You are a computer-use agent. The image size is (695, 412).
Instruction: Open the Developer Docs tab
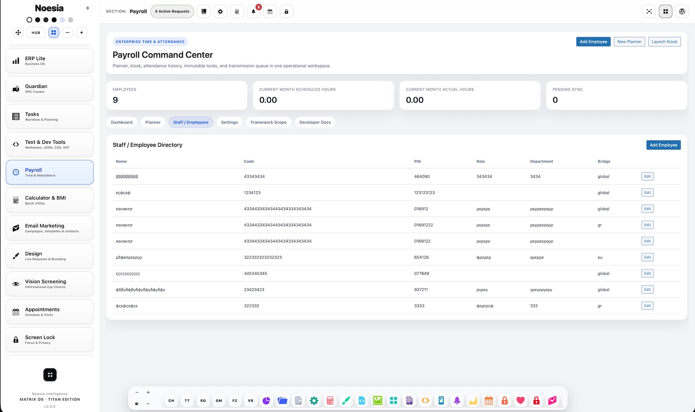click(x=315, y=122)
